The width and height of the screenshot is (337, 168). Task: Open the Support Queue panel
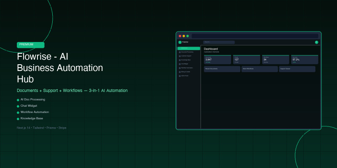(297, 69)
